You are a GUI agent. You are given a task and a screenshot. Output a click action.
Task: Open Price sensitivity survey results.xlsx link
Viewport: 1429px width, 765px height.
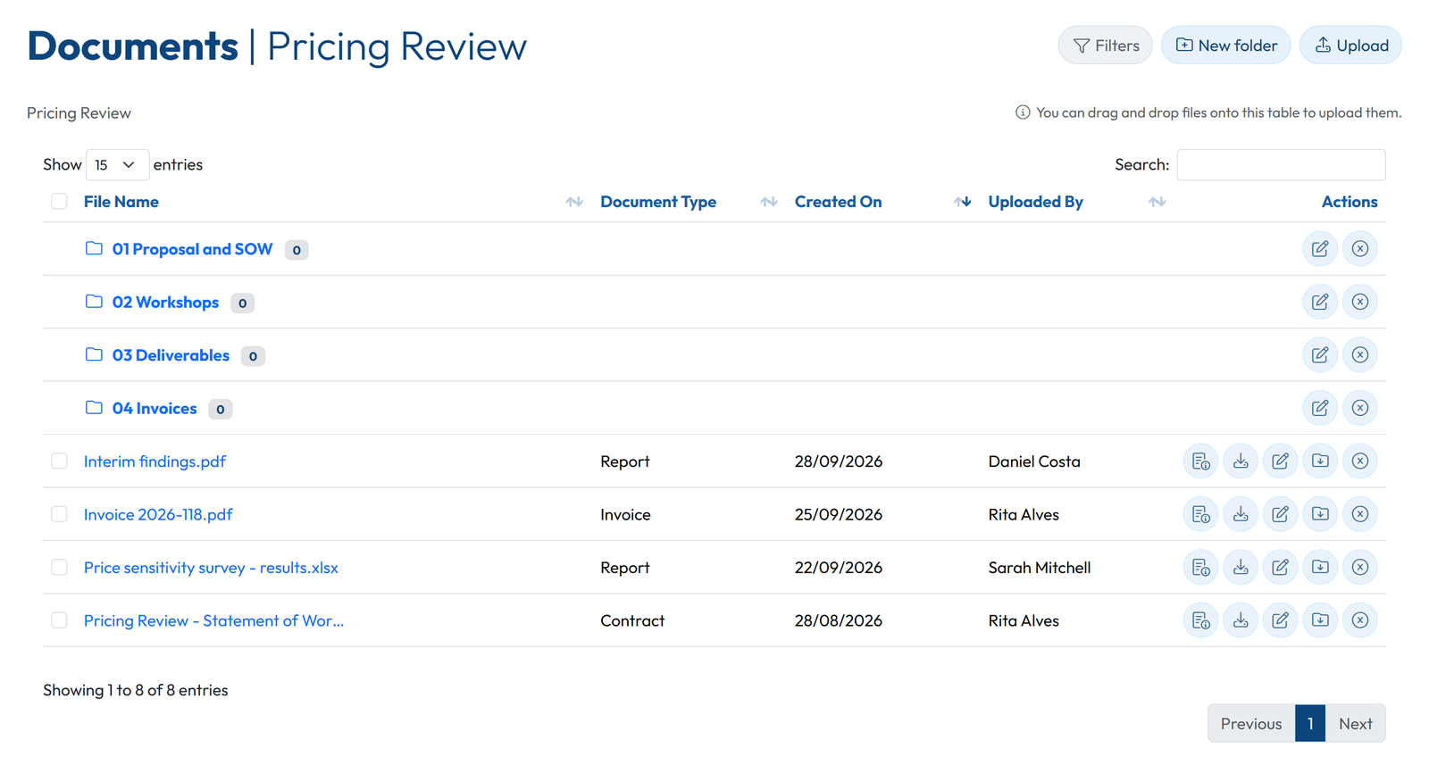[211, 568]
